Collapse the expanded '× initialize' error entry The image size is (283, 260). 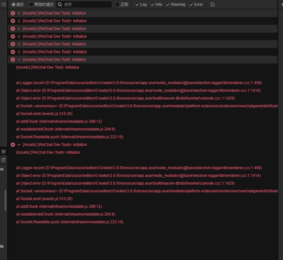coord(19,145)
